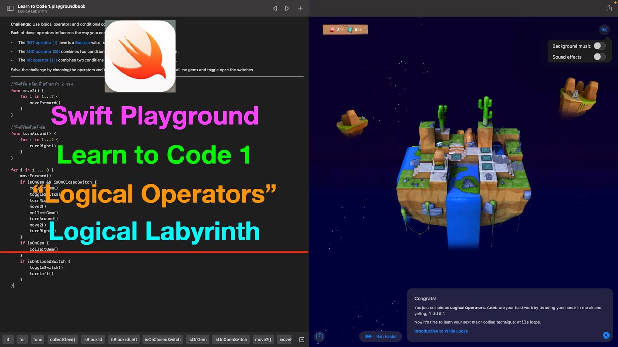Click Run Faster button

[x=381, y=336]
